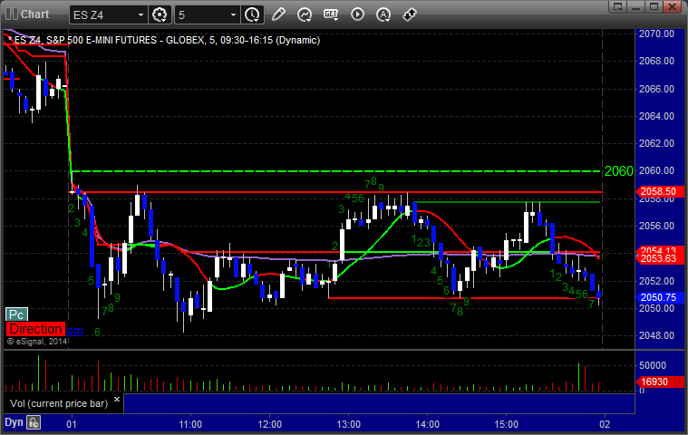Open the GET studies menu icon
The width and height of the screenshot is (688, 435).
(x=331, y=14)
